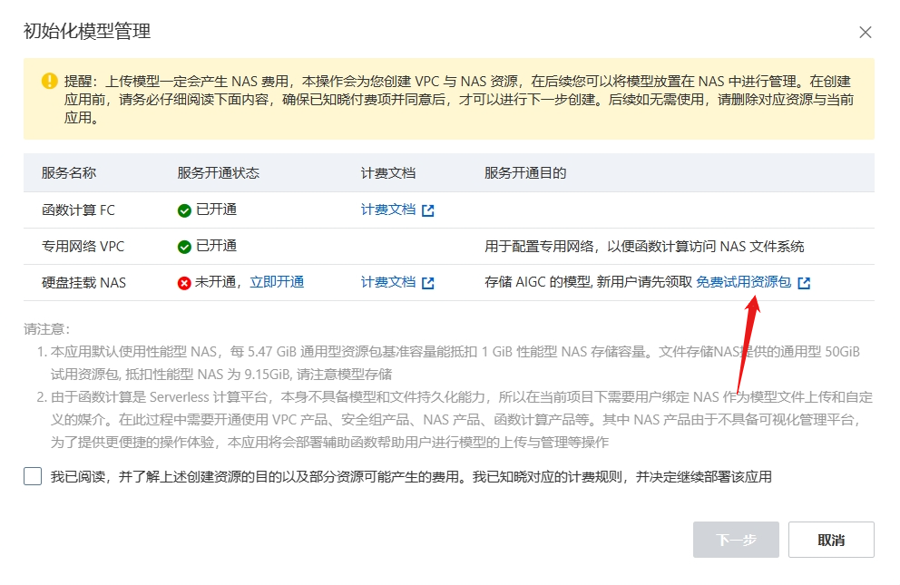The image size is (900, 585).
Task: Click green 已开通 check icon for 函数计算 FC
Action: click(184, 210)
